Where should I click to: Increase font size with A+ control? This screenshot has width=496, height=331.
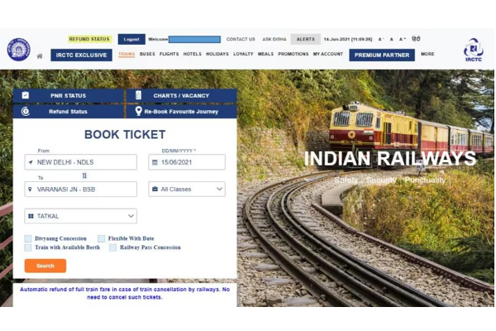click(x=403, y=39)
